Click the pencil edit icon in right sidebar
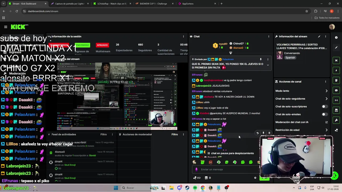The width and height of the screenshot is (342, 192). (336, 47)
